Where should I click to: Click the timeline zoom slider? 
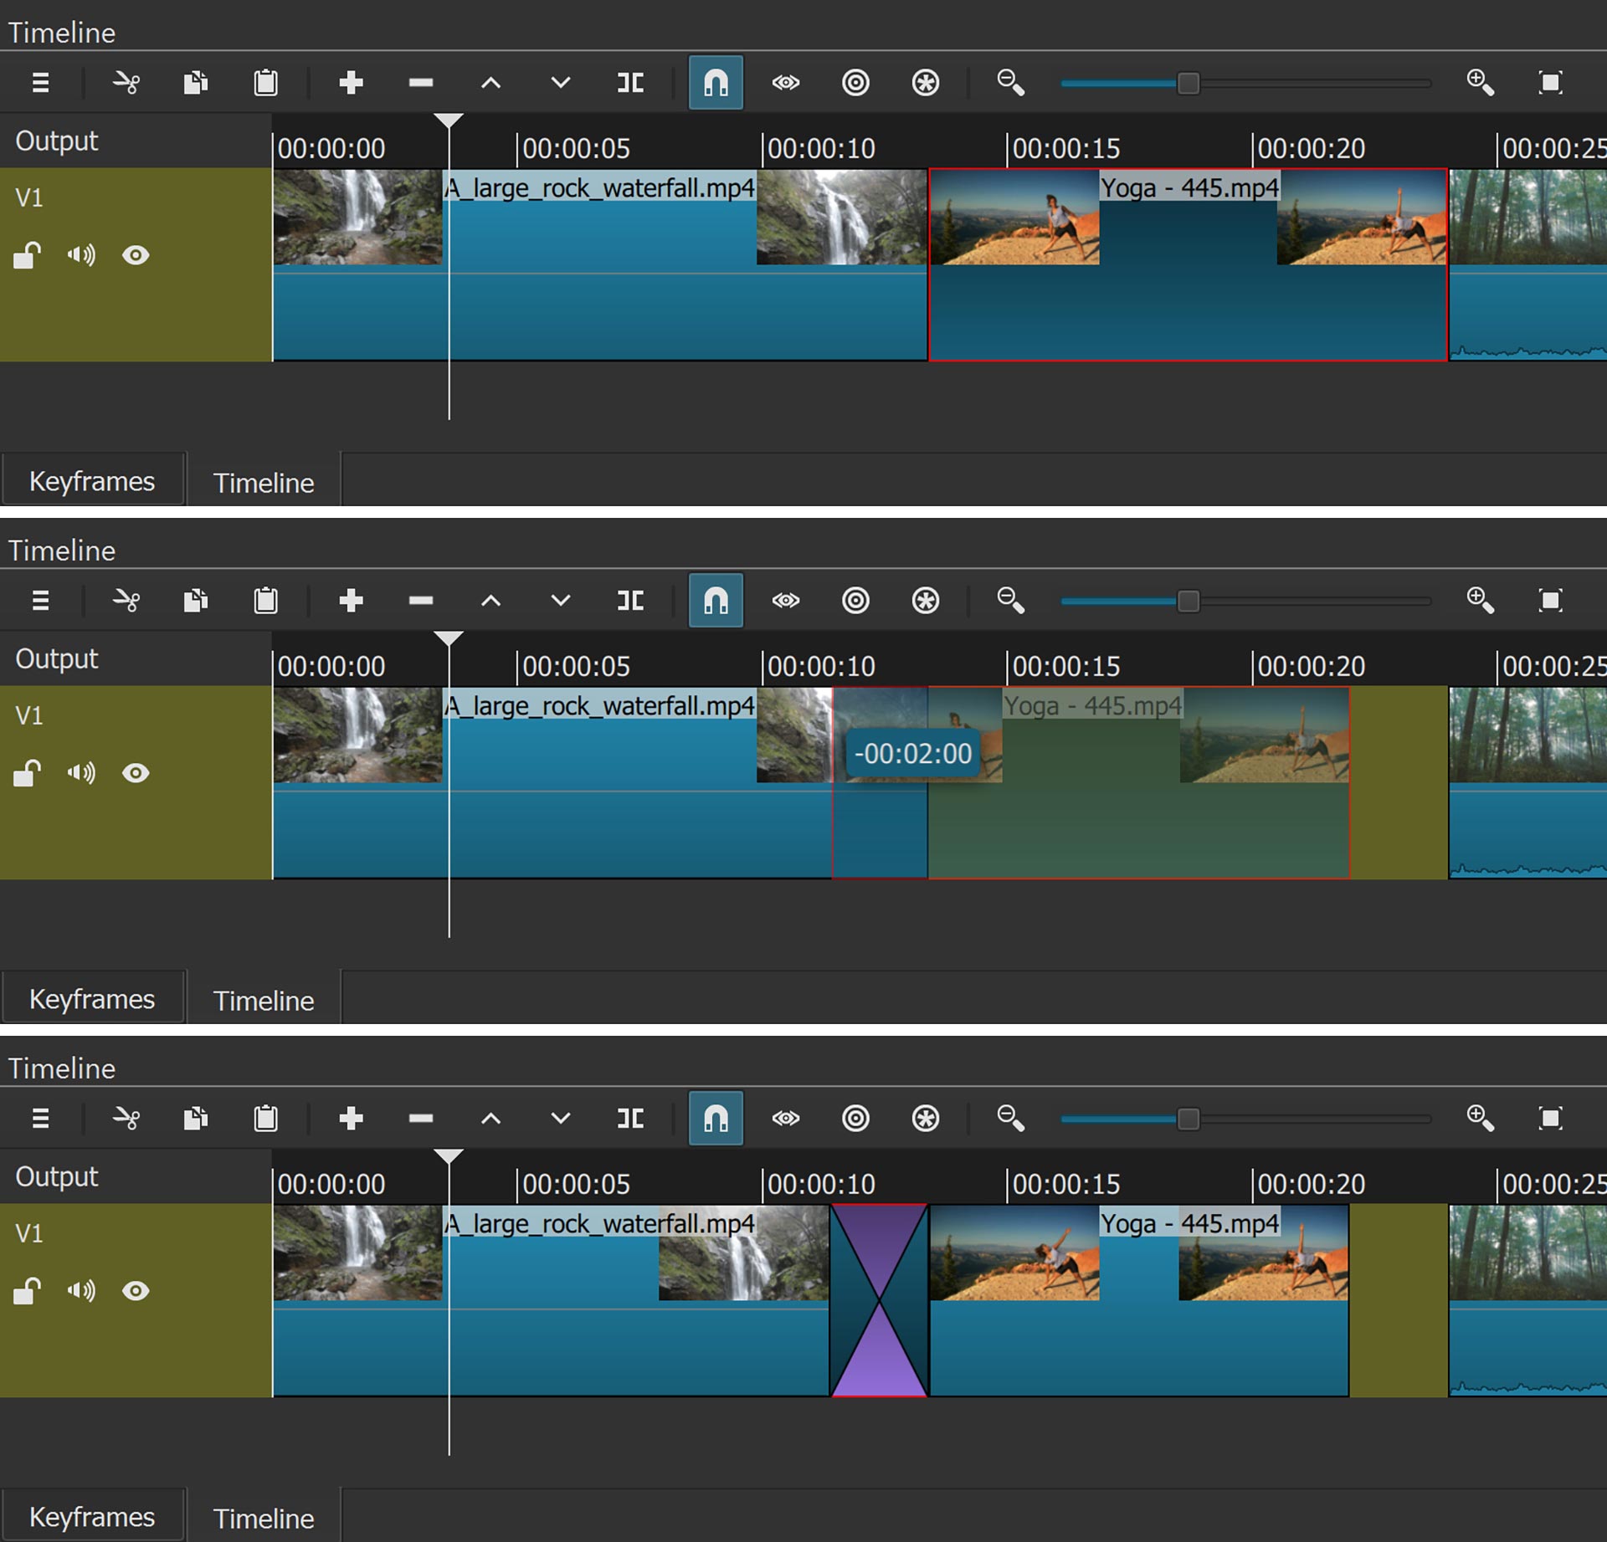(1189, 83)
